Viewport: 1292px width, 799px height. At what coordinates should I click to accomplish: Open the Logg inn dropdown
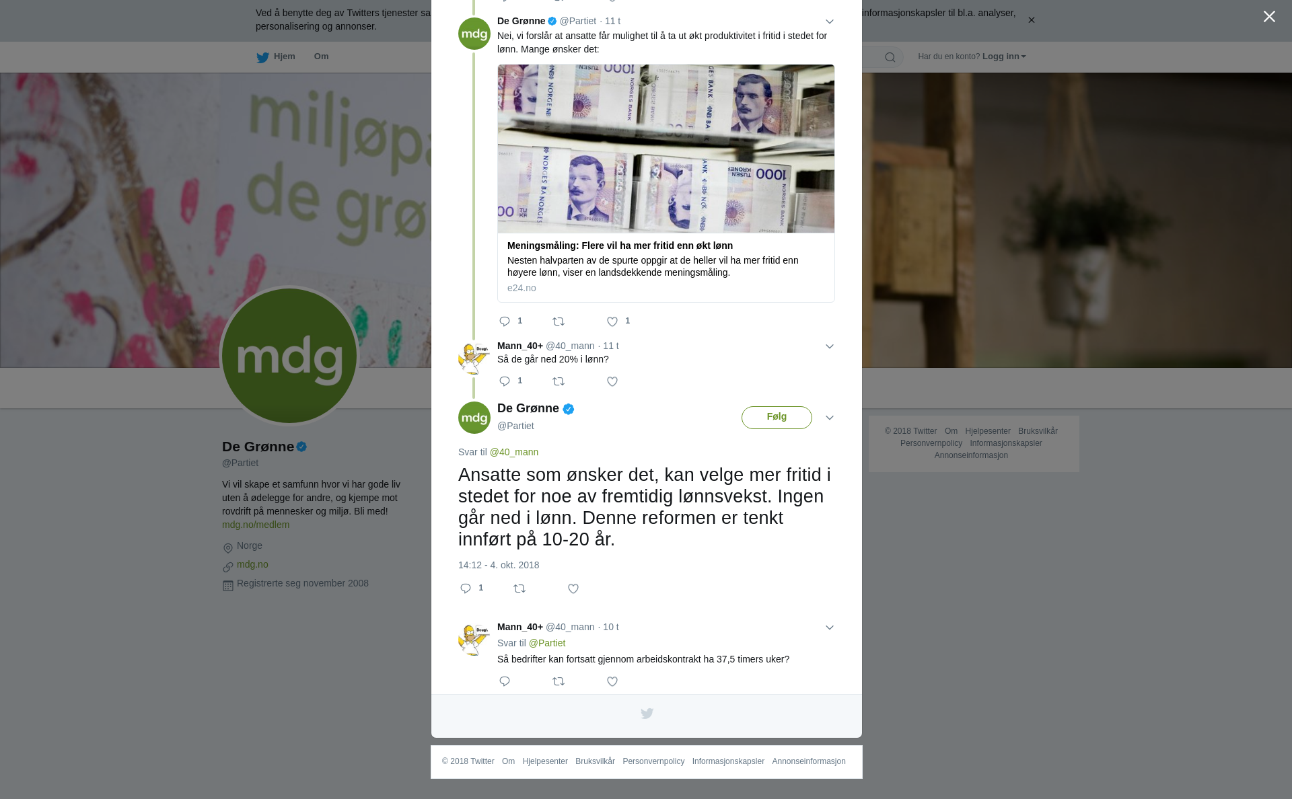[1004, 56]
